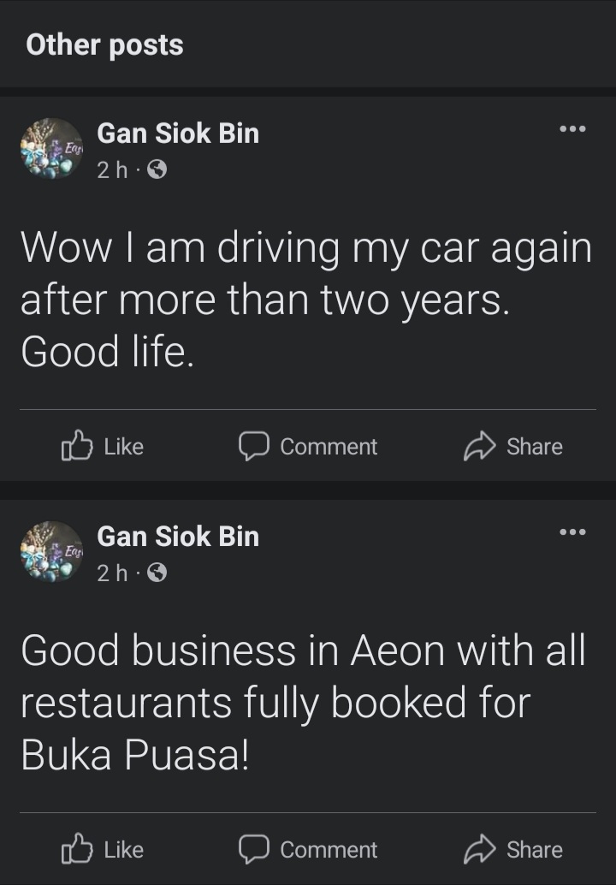
Task: Tap the profile picture on second post
Action: click(51, 551)
